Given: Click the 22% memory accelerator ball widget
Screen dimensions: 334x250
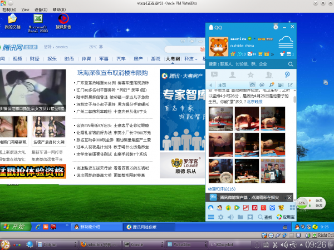Looking at the screenshot, I should pos(302,203).
